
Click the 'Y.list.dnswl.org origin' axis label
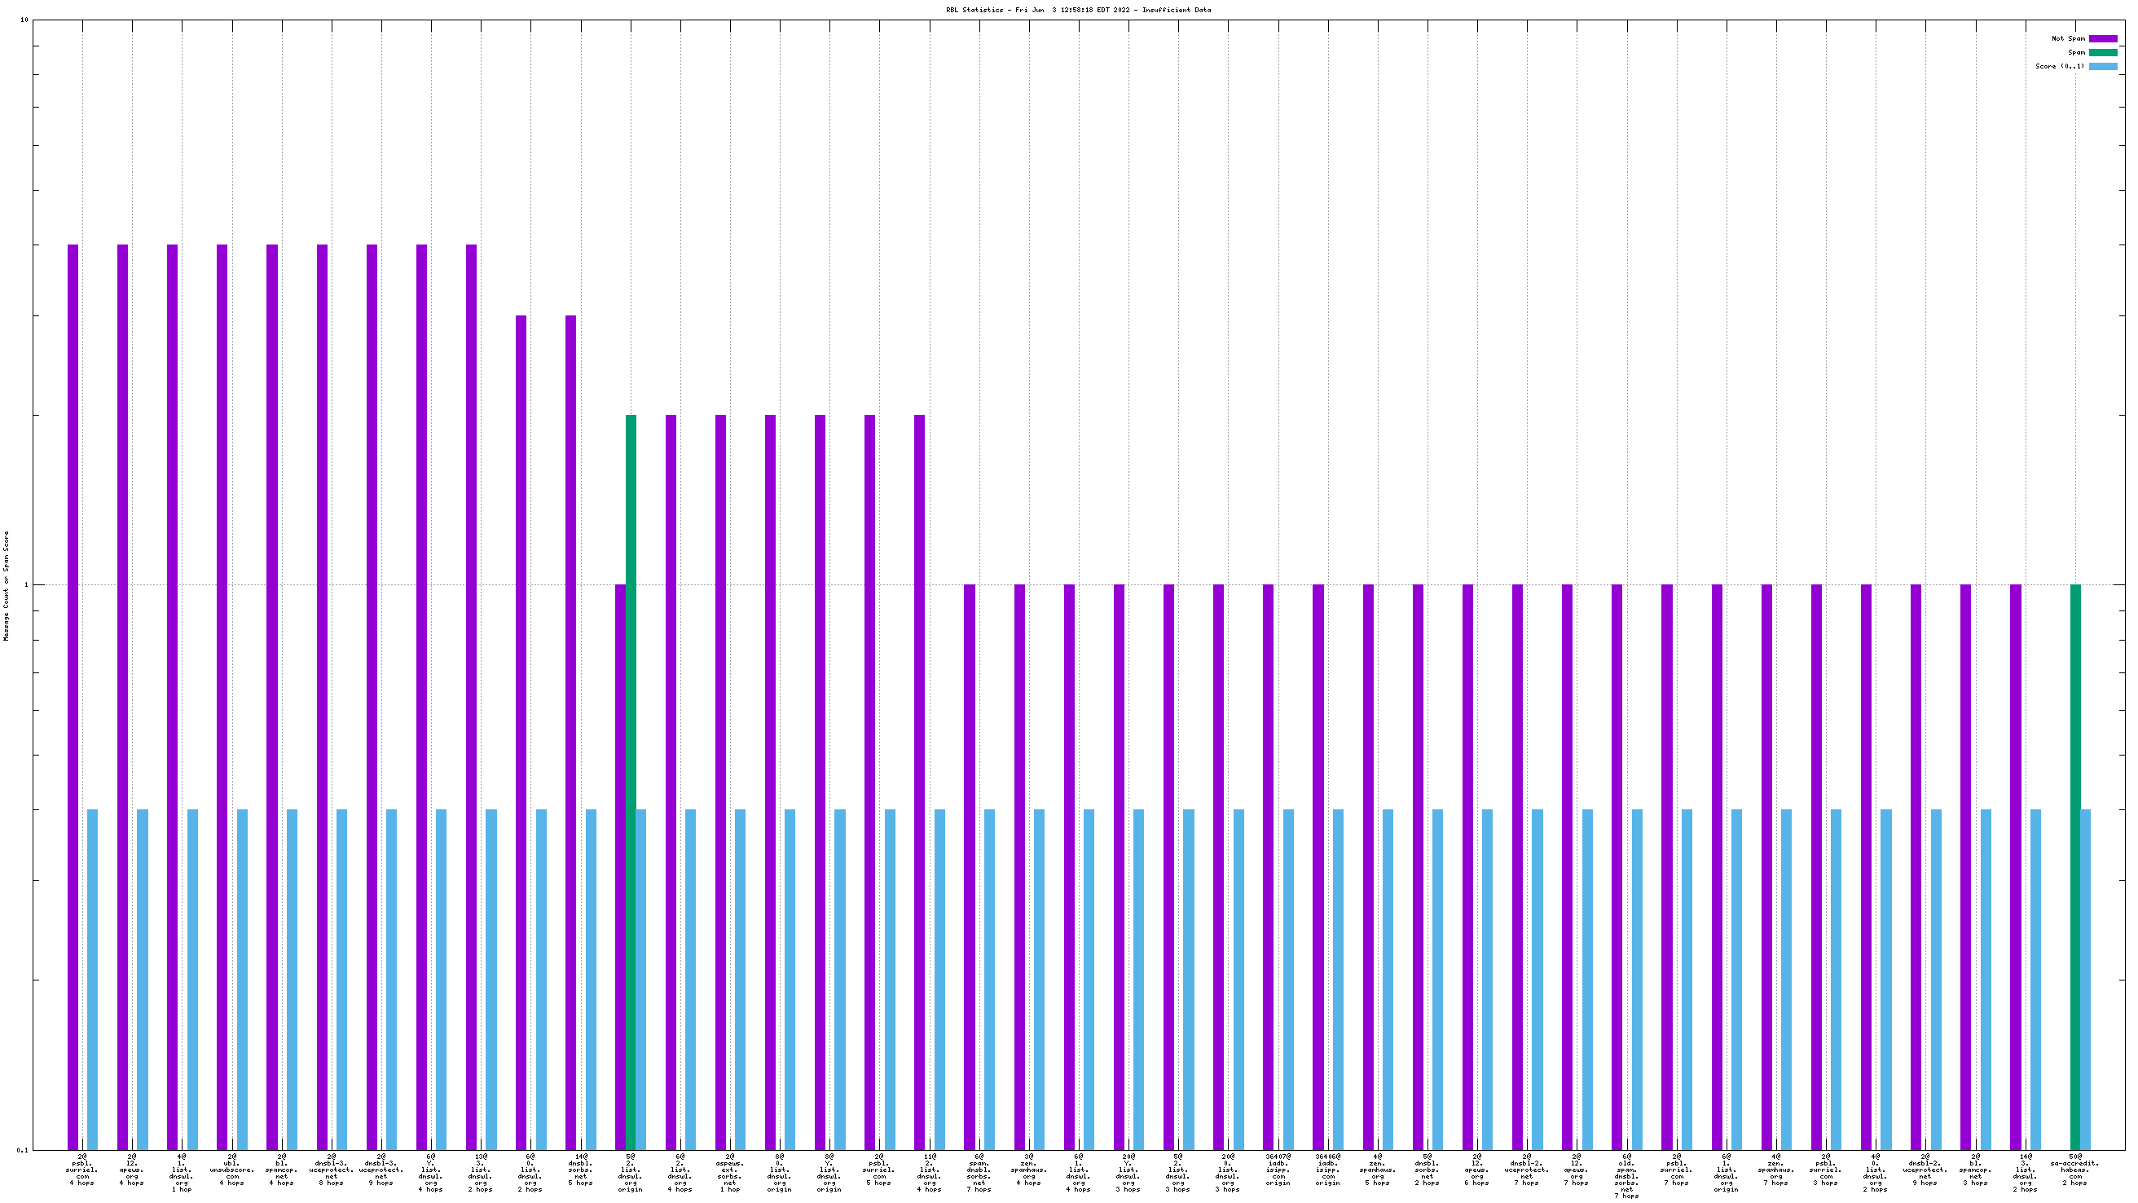click(x=829, y=1172)
